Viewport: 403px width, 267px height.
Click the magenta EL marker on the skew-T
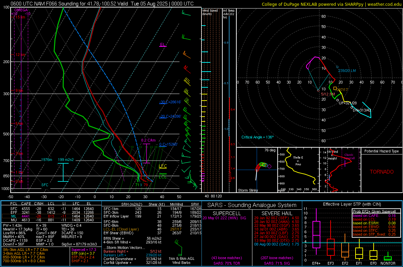point(163,45)
